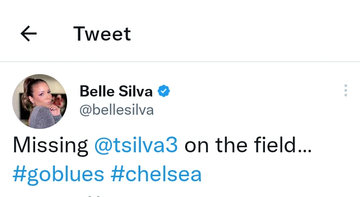Viewport: 360px width, 197px height.
Task: Expand tweet options via vertical ellipsis
Action: click(x=346, y=90)
